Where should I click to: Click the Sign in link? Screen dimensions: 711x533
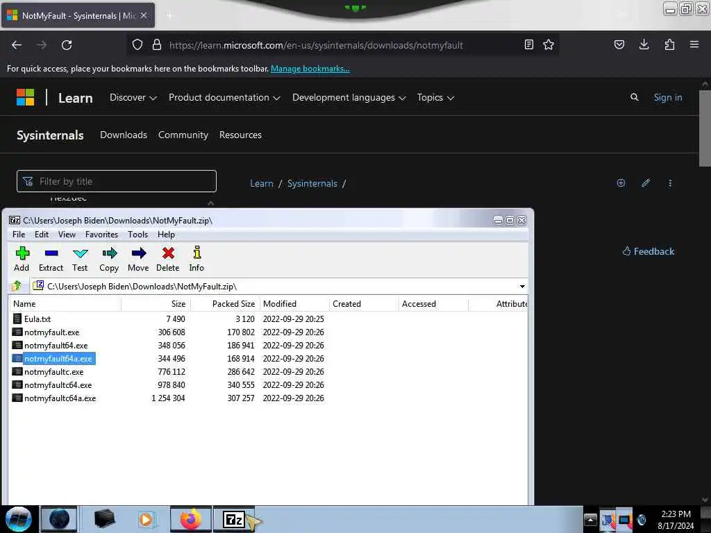667,97
